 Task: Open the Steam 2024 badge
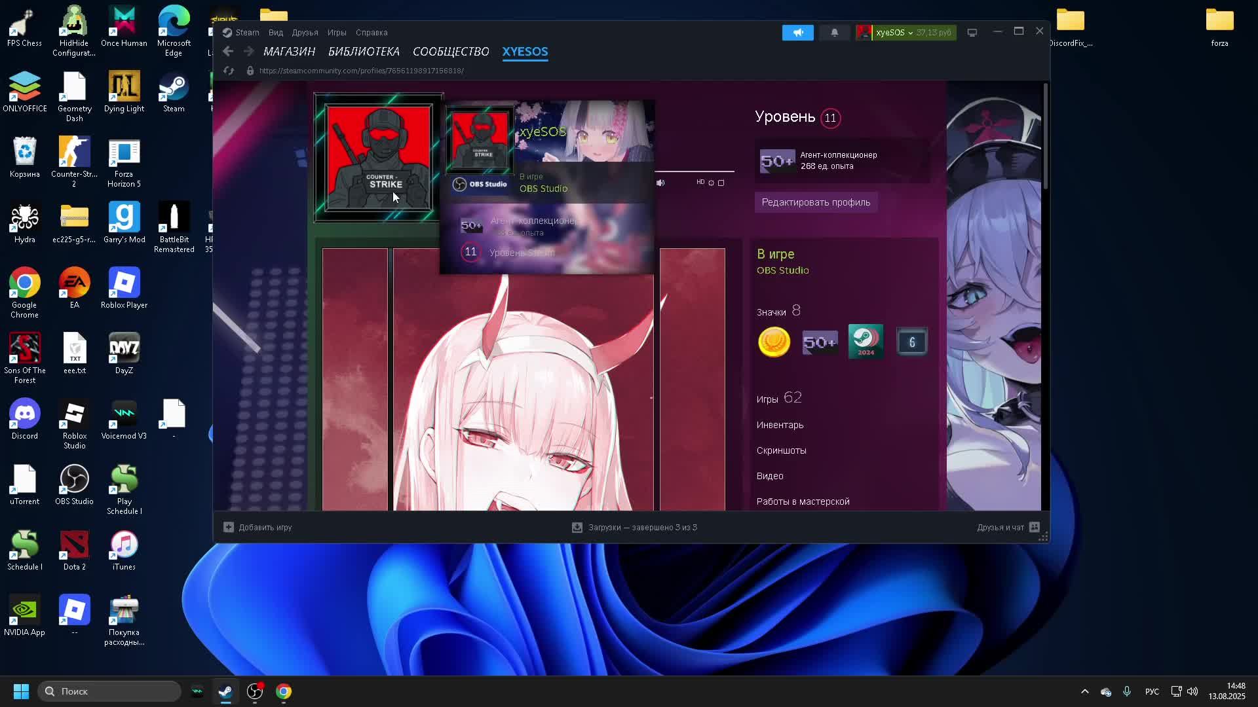[866, 342]
